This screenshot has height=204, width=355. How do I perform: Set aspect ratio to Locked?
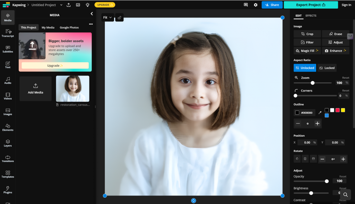(327, 68)
